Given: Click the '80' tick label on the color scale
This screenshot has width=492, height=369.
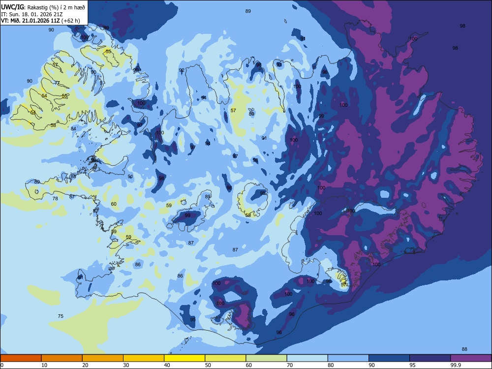Looking at the screenshot, I should pyautogui.click(x=331, y=365).
